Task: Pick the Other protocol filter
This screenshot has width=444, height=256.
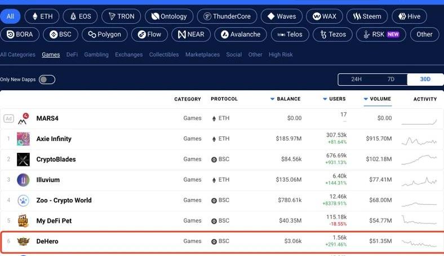Action: [x=424, y=34]
